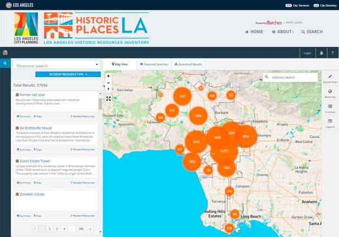Click the Login button

click(x=307, y=53)
